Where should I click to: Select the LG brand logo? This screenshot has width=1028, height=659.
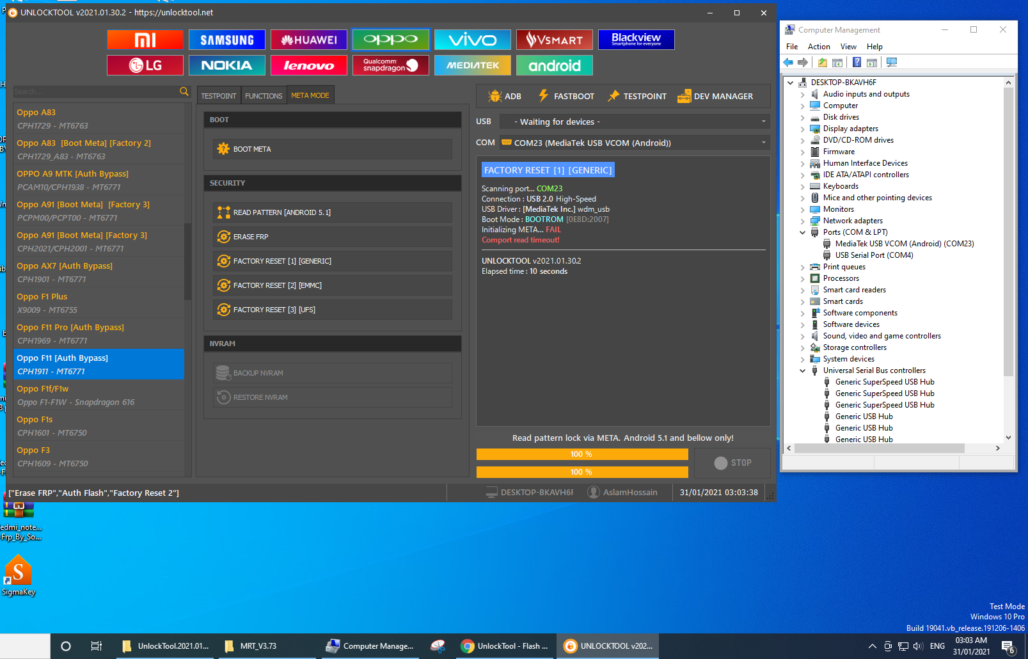pyautogui.click(x=145, y=65)
